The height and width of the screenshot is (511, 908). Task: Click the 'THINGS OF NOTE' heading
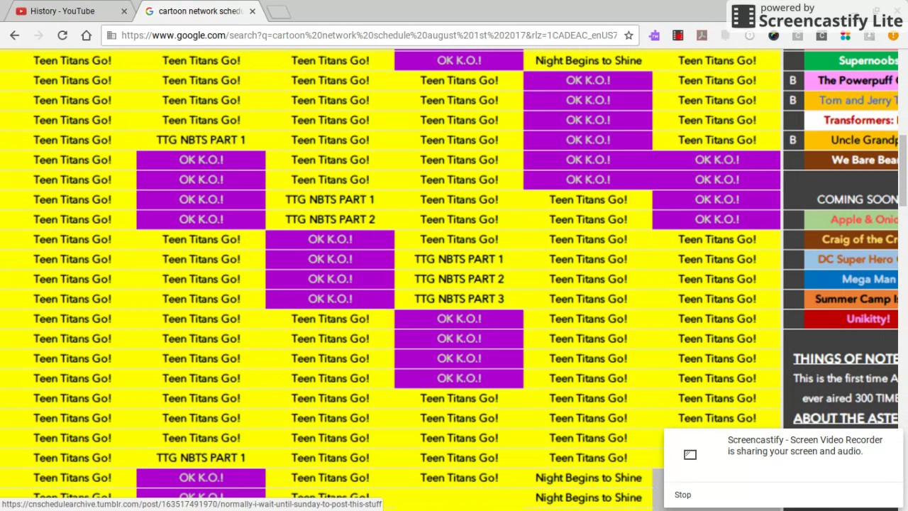point(845,358)
